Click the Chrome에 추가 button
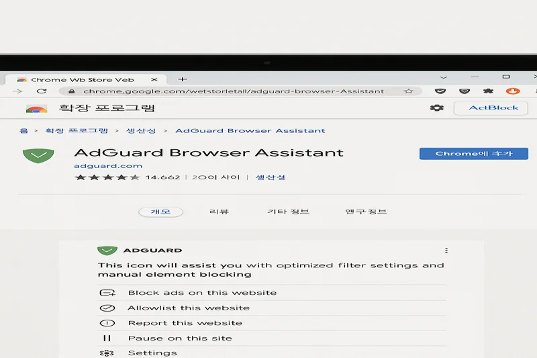537x358 pixels. (474, 154)
